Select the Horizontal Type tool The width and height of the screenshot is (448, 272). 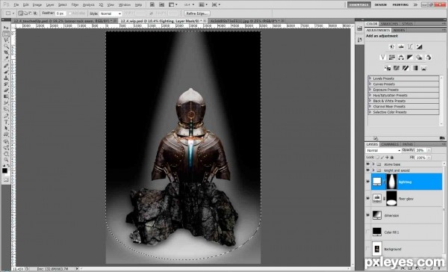(x=6, y=122)
